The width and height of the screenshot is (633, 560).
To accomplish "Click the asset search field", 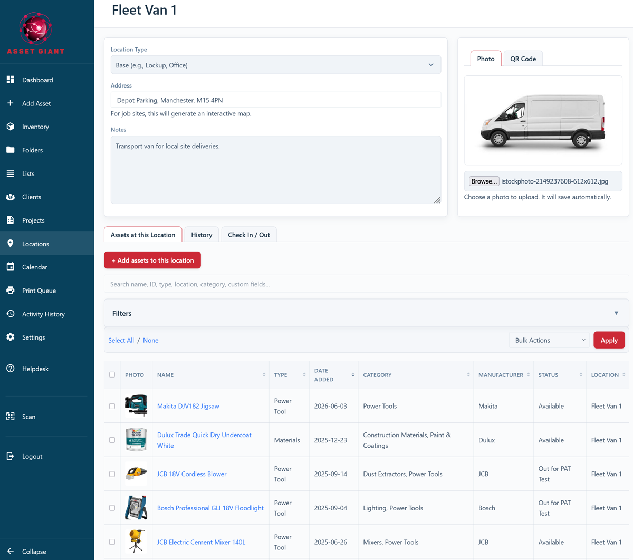I will point(366,284).
